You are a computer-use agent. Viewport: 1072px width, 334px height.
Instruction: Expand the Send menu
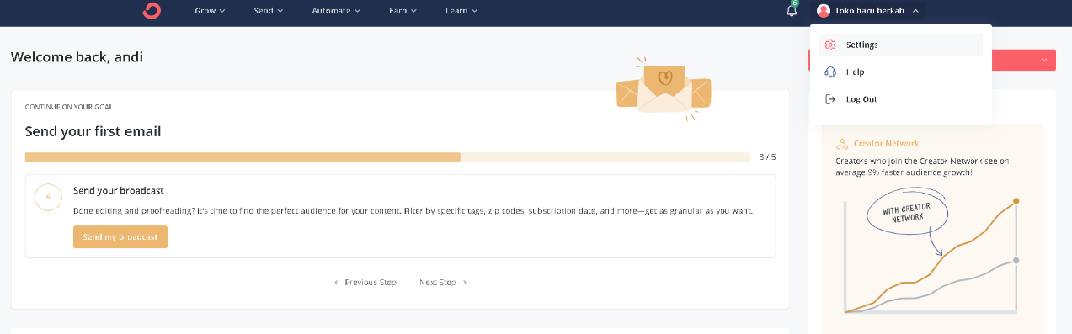point(268,11)
